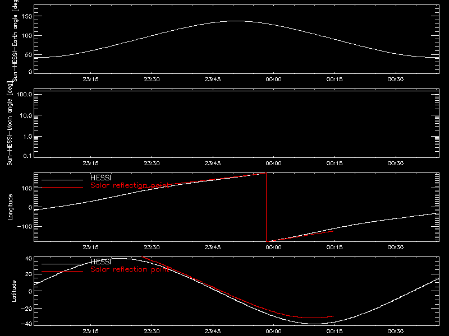The height and width of the screenshot is (336, 449).
Task: Click 23:30 label under Longitude plot
Action: click(x=152, y=248)
